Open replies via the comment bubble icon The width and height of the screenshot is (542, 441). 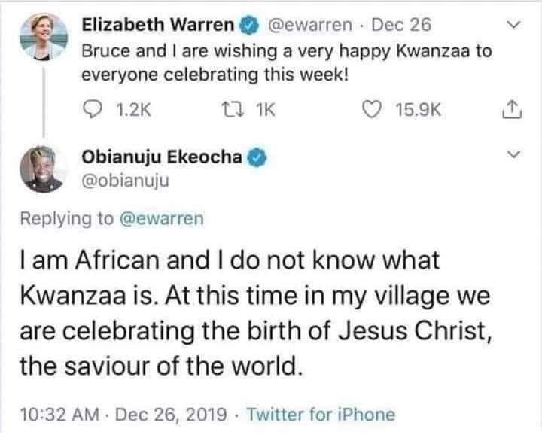93,110
